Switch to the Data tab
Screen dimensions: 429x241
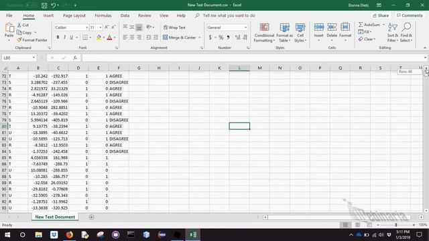[125, 15]
